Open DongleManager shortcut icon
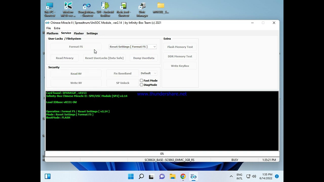The height and width of the screenshot is (182, 324). pos(87,10)
